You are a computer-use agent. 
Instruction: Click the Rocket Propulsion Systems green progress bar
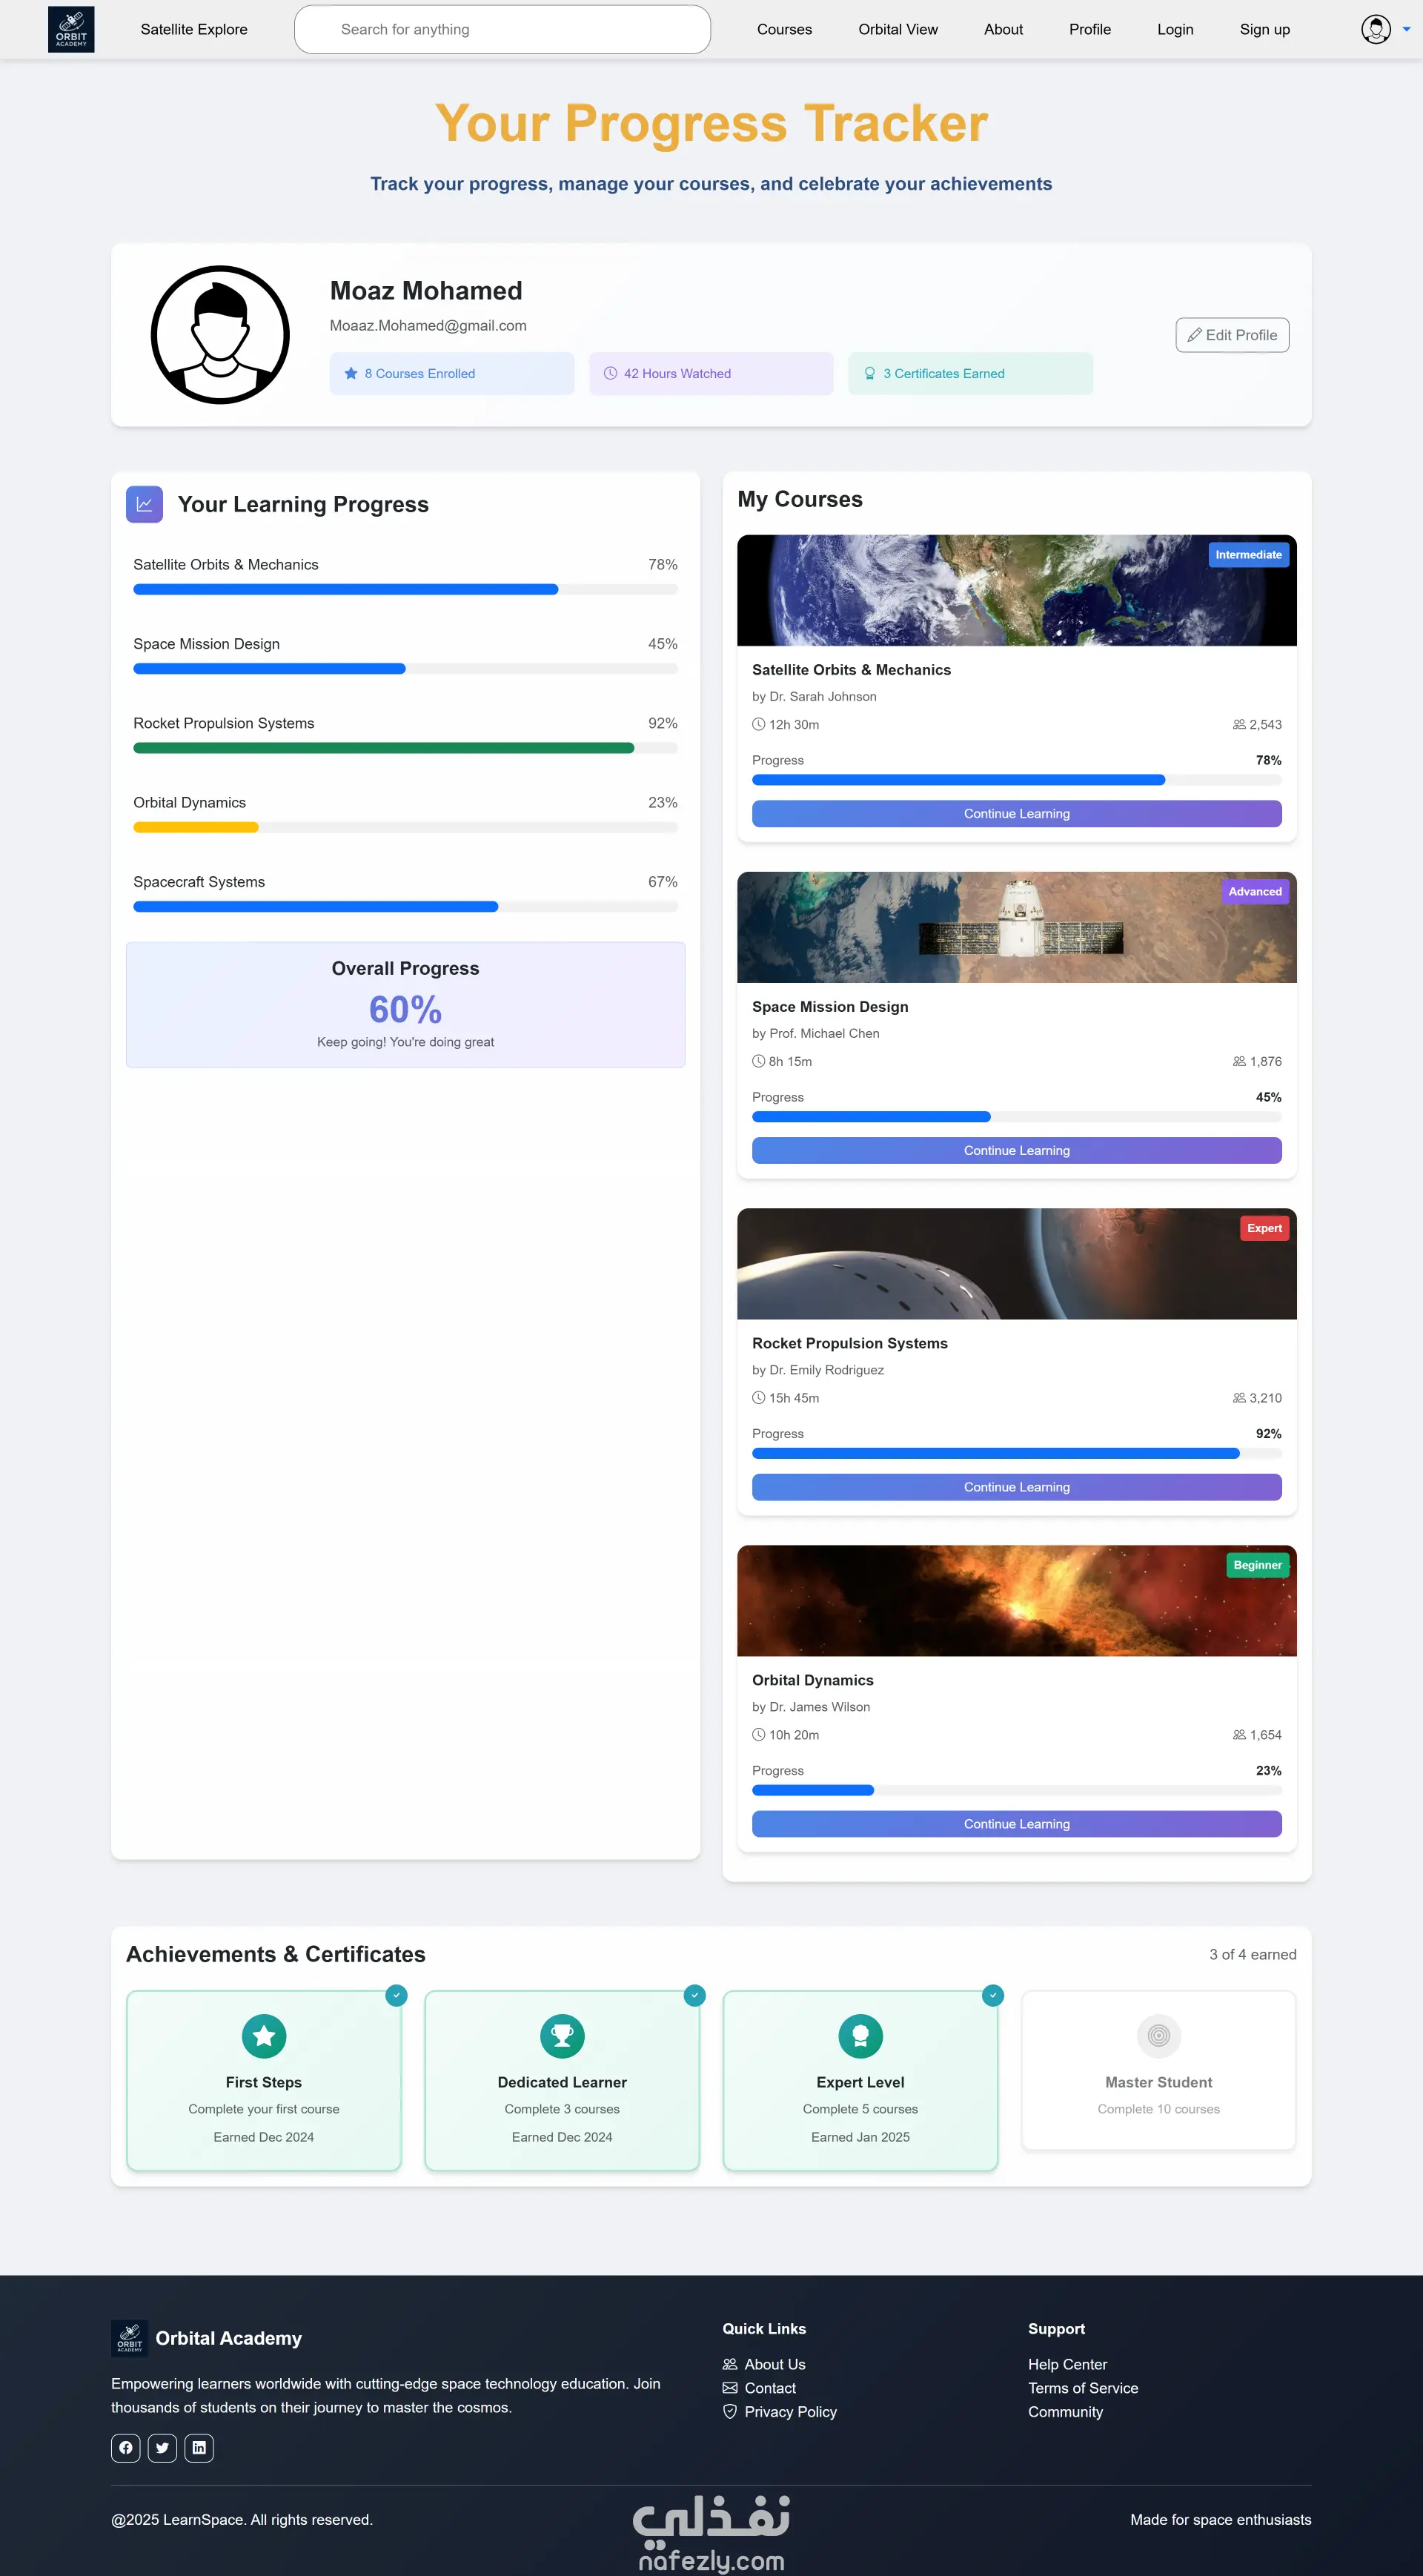coord(383,748)
